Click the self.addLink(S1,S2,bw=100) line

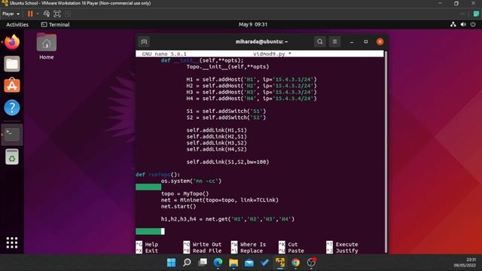(x=227, y=162)
